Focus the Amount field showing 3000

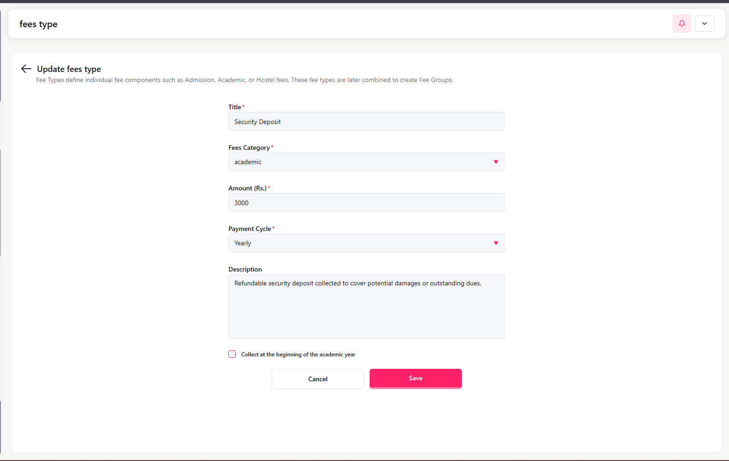[x=366, y=203]
